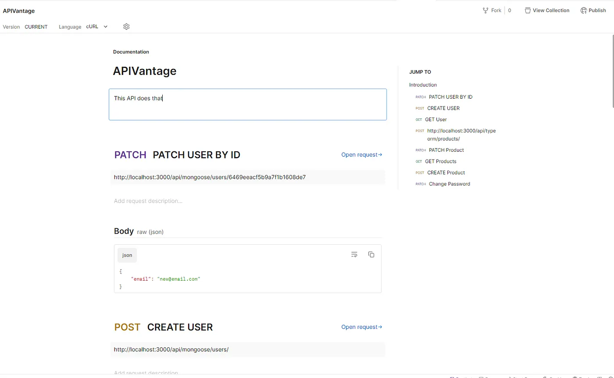Viewport: 614px width, 378px height.
Task: Copy the JSON body to clipboard
Action: 371,255
